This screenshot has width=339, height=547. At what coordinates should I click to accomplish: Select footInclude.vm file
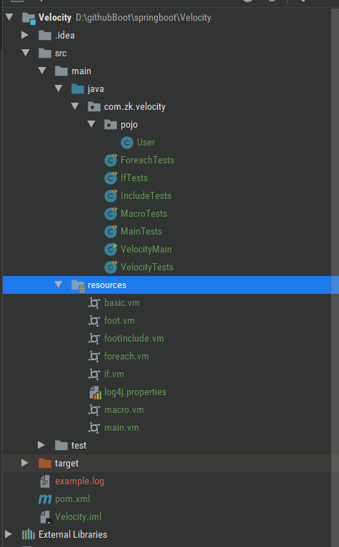[x=133, y=338]
